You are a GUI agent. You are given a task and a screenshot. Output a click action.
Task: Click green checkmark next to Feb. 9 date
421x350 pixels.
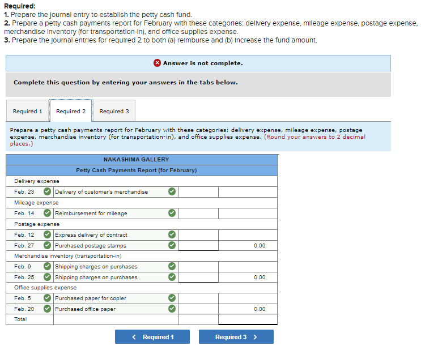pos(47,266)
